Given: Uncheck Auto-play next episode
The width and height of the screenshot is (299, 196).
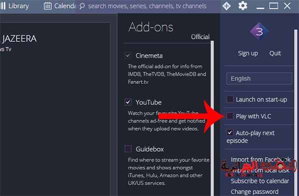Looking at the screenshot, I should coord(230,133).
